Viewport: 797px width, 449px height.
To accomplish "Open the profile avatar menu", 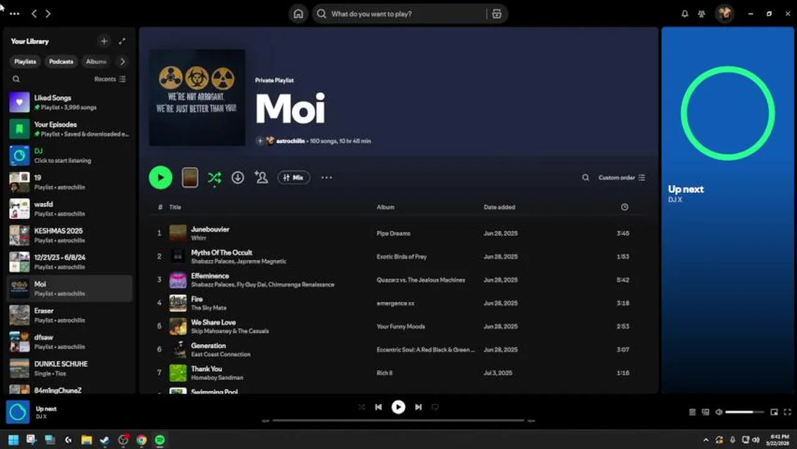I will [x=724, y=13].
